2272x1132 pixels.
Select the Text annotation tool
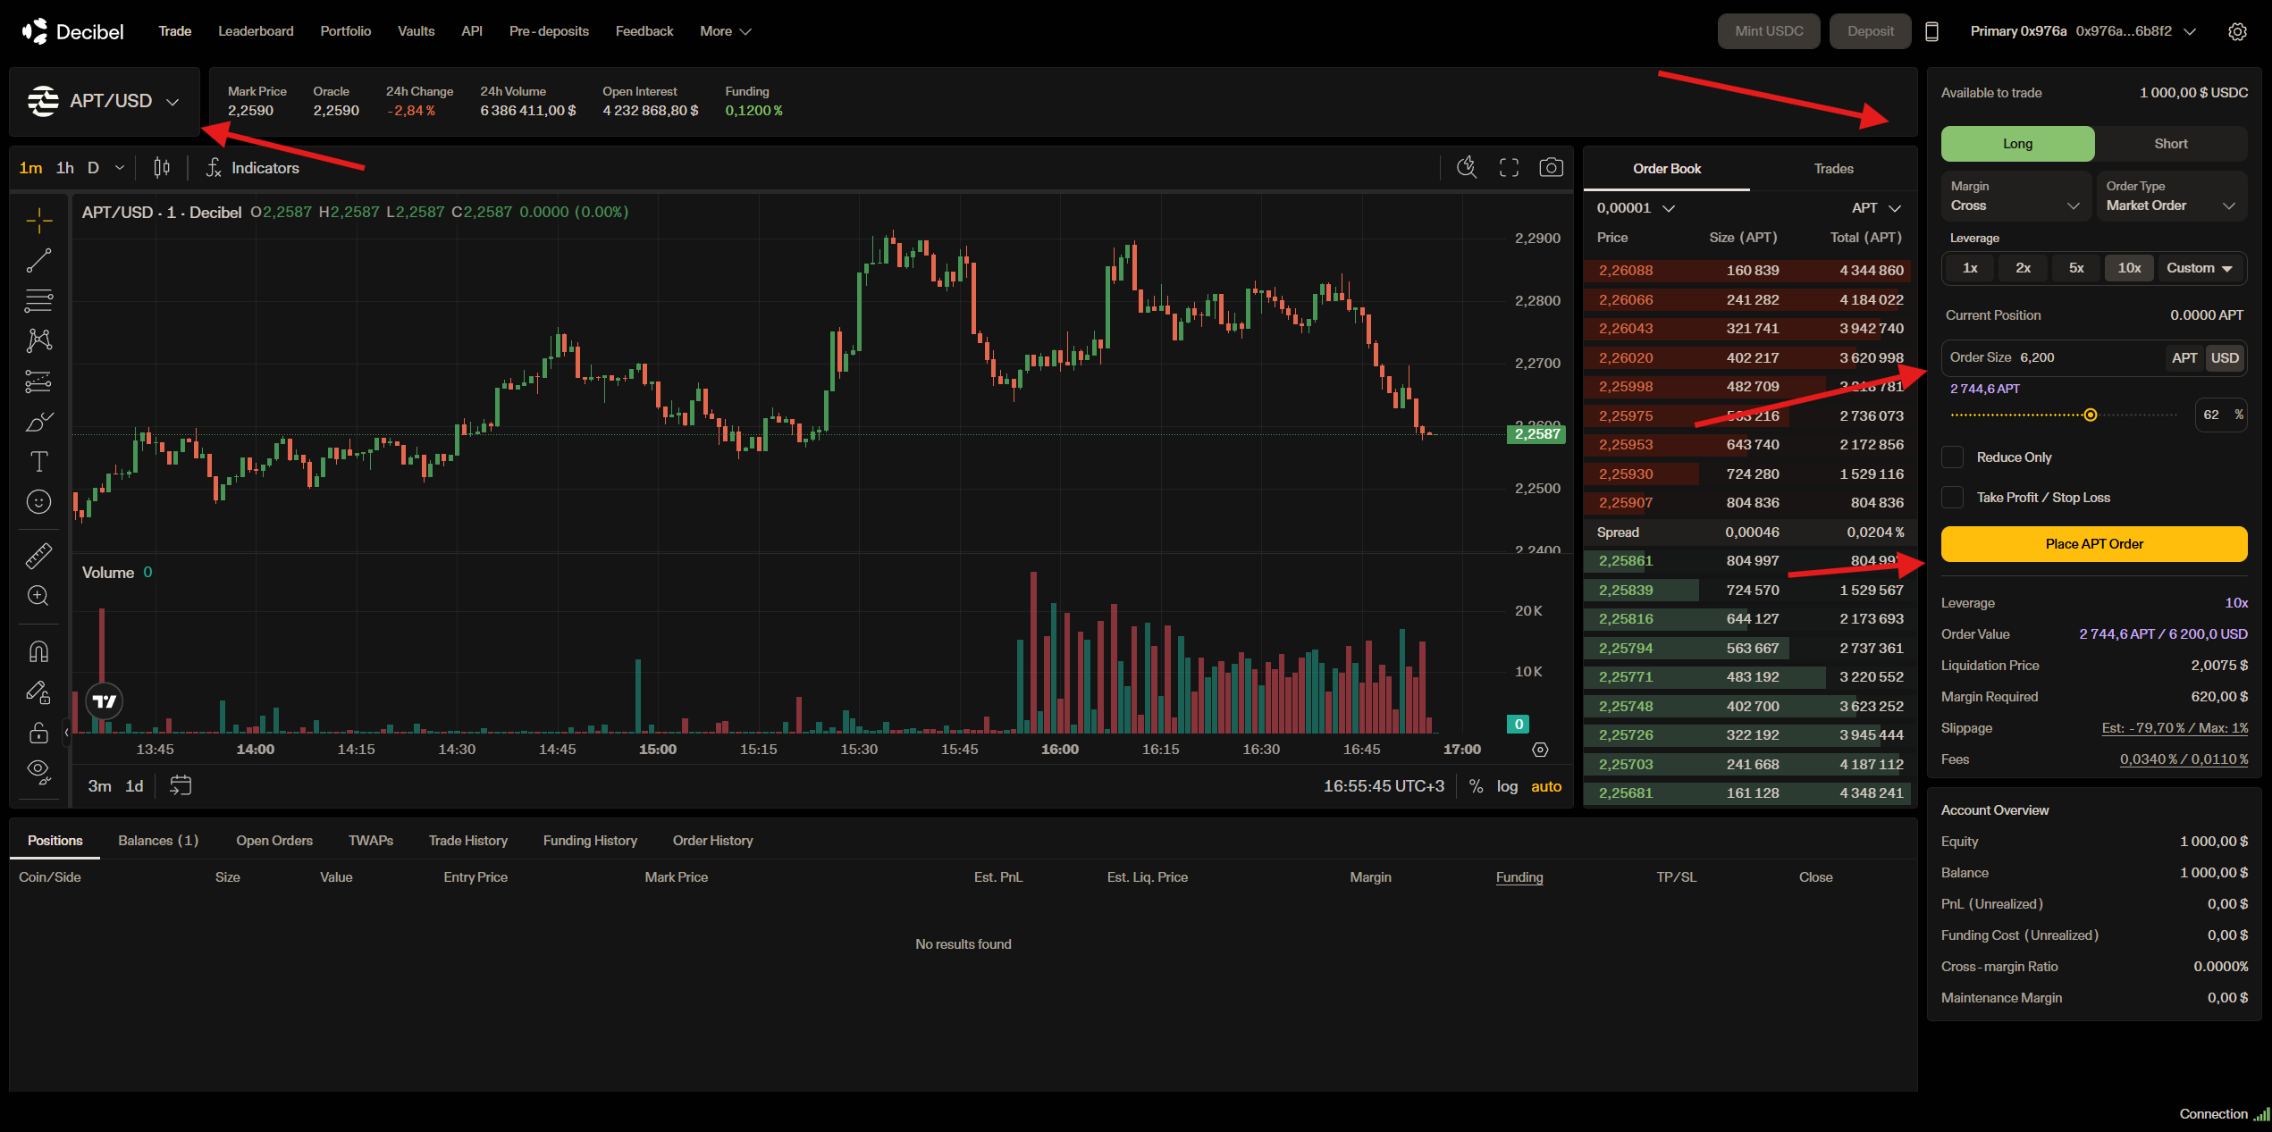[38, 462]
